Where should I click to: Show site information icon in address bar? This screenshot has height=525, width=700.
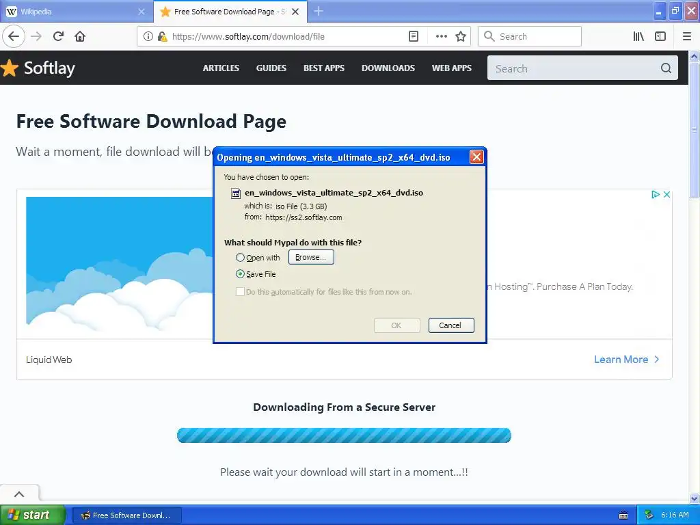click(148, 37)
